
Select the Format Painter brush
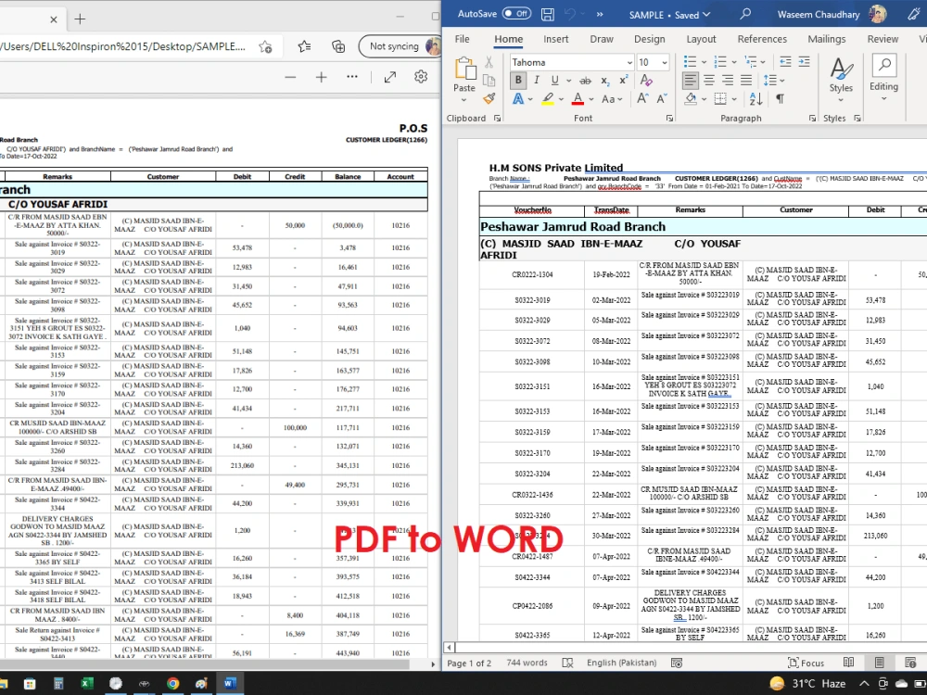tap(489, 99)
